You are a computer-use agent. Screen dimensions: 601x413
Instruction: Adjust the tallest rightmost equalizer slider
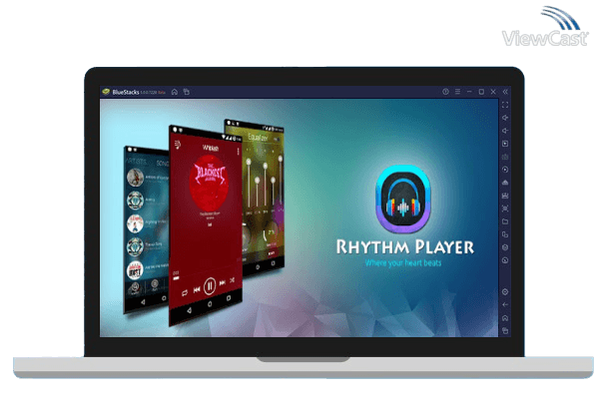[281, 180]
